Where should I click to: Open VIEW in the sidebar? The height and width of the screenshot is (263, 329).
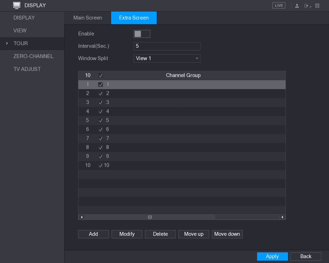coord(32,31)
